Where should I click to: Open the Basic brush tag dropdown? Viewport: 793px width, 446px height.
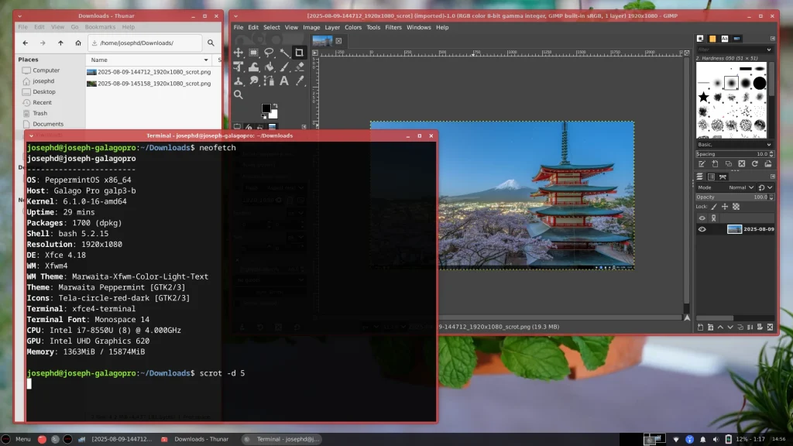pos(734,144)
